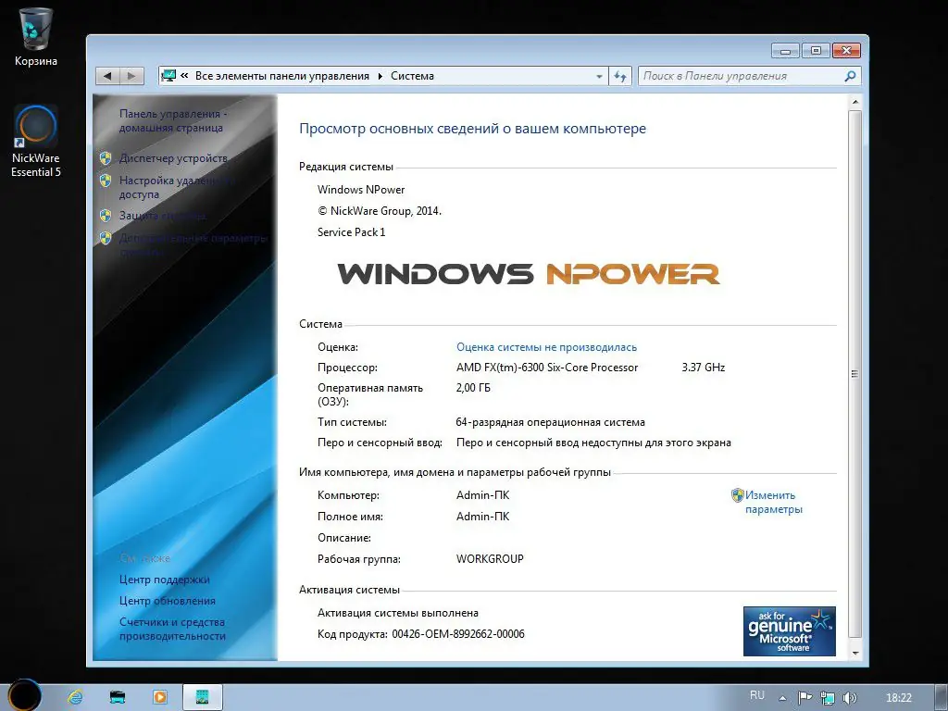This screenshot has height=711, width=948.
Task: Click the 64-разрядная операционная система text
Action: [x=550, y=422]
